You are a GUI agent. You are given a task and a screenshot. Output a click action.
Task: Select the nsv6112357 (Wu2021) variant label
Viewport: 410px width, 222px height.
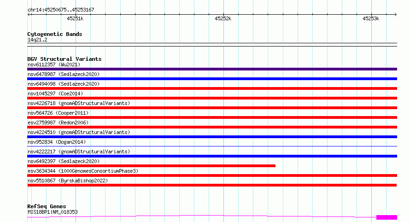click(x=54, y=64)
